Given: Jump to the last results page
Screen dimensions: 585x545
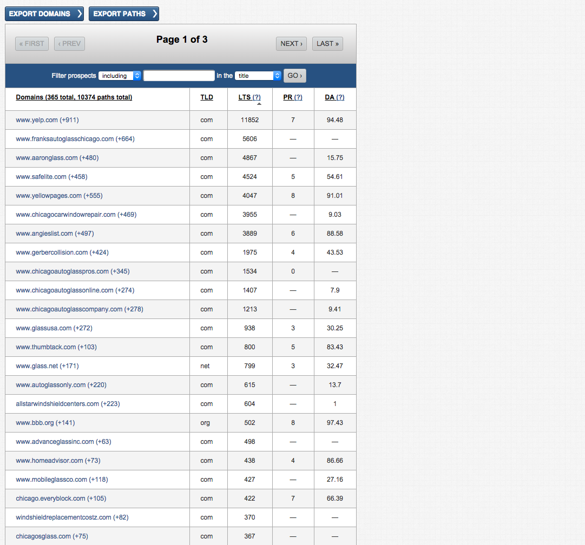Looking at the screenshot, I should (327, 44).
